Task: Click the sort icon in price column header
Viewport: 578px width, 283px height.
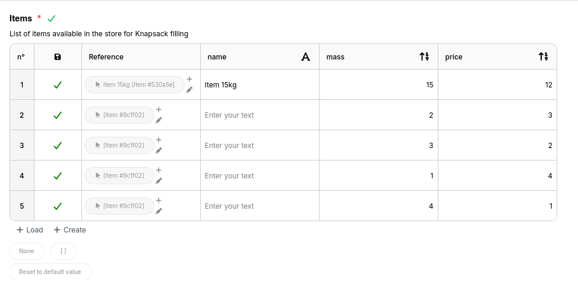Action: 543,57
